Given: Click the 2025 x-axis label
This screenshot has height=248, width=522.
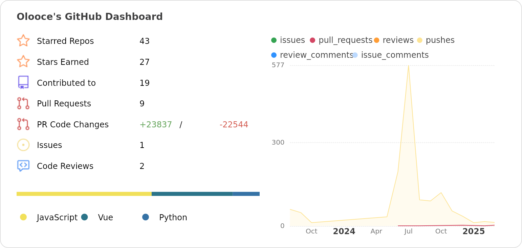Looking at the screenshot, I should click(474, 231).
